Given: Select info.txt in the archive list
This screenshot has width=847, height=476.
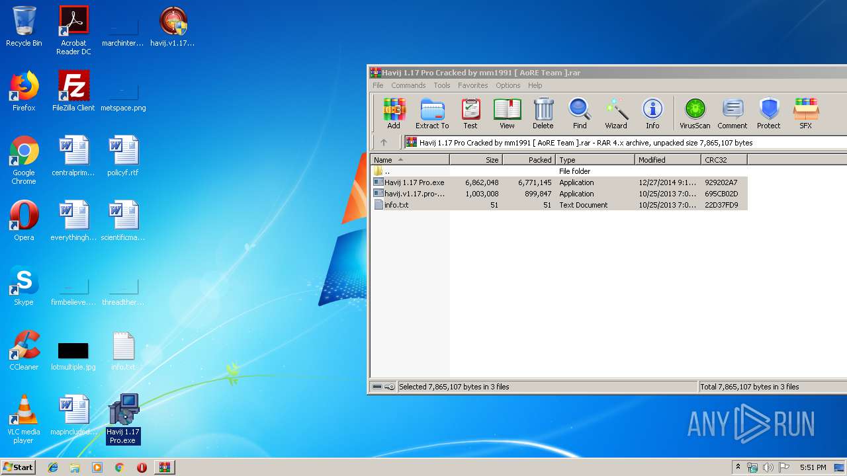Looking at the screenshot, I should 559,205.
